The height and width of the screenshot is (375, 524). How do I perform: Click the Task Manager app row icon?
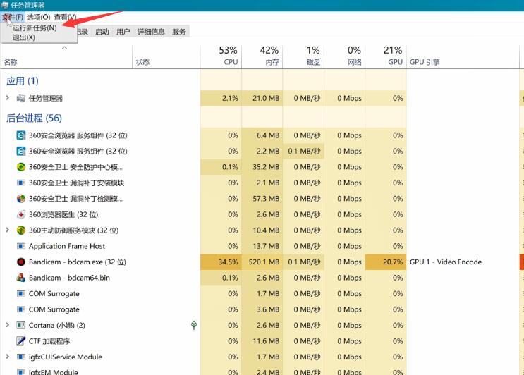pos(20,98)
